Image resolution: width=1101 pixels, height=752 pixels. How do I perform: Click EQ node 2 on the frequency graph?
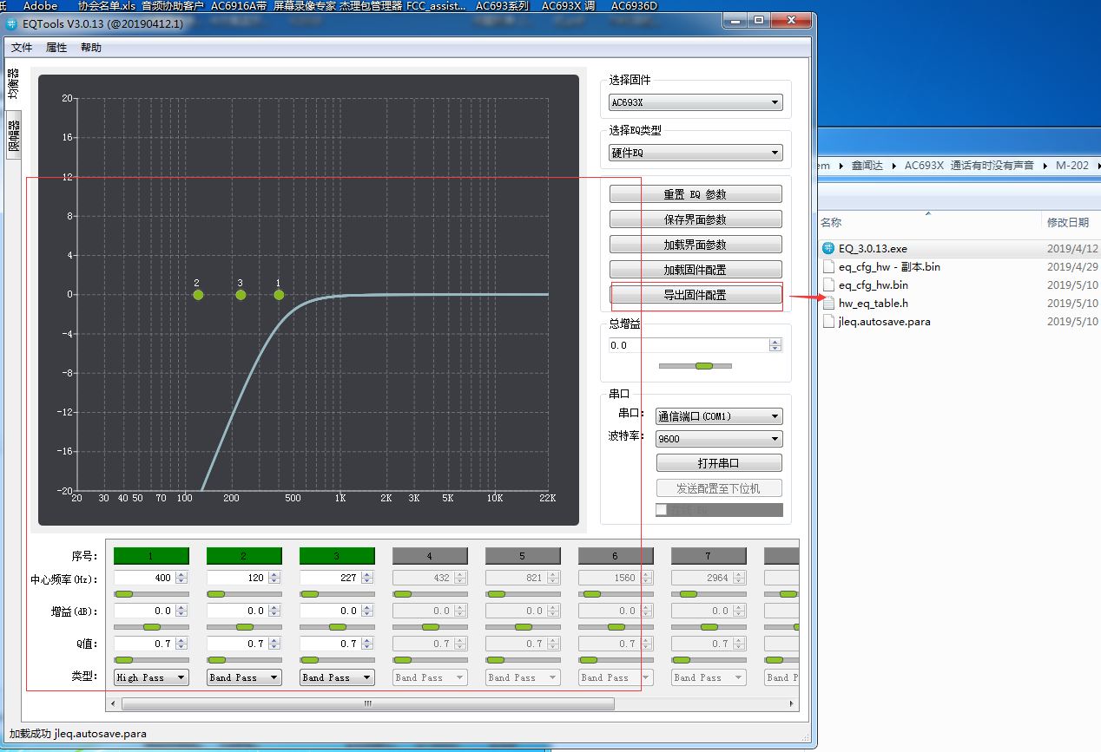coord(198,295)
